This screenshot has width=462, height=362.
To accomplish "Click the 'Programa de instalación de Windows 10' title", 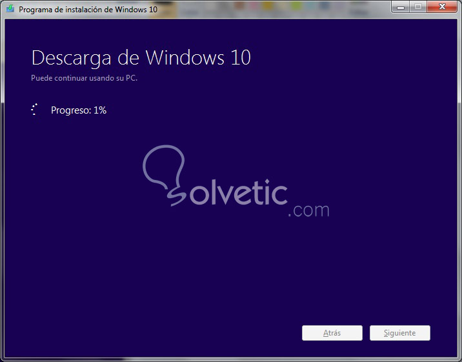I will point(88,10).
